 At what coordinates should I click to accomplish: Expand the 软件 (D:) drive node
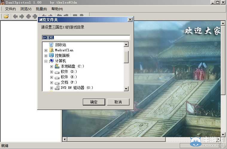[x=51, y=72]
